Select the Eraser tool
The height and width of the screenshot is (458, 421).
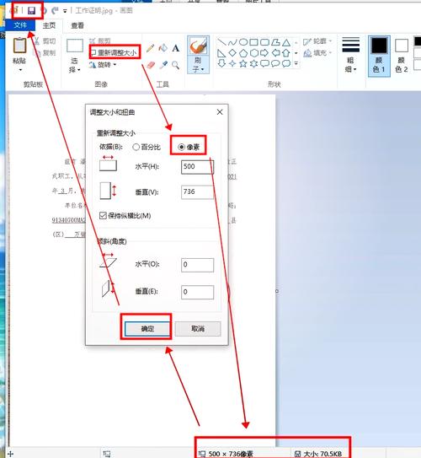[151, 65]
